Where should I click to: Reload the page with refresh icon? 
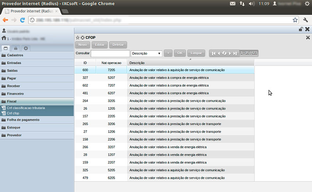pyautogui.click(x=23, y=20)
